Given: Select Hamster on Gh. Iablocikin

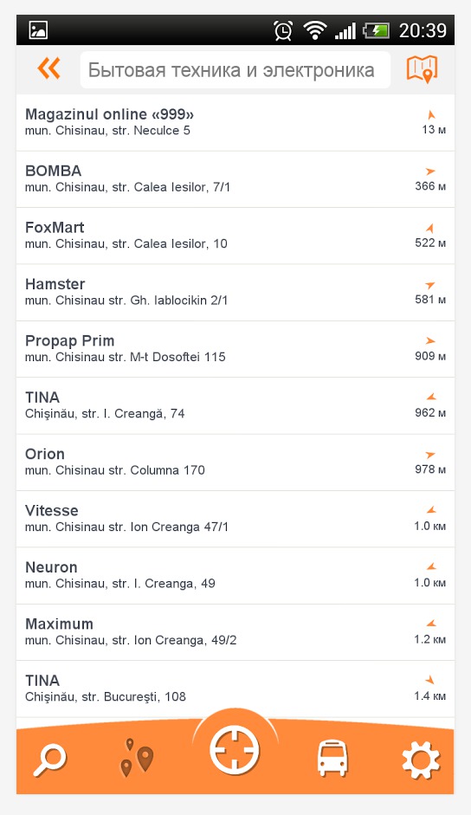Looking at the screenshot, I should point(235,293).
